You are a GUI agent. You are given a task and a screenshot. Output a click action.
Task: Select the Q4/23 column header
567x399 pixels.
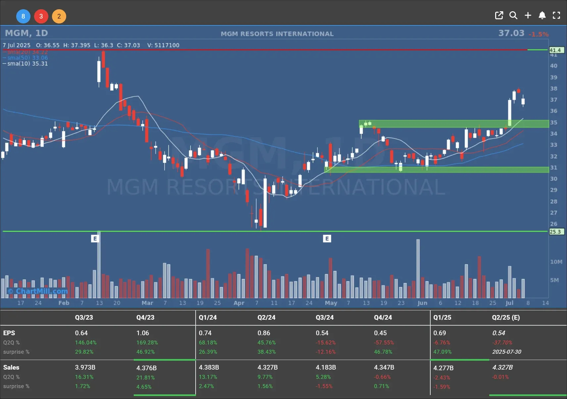pyautogui.click(x=145, y=317)
